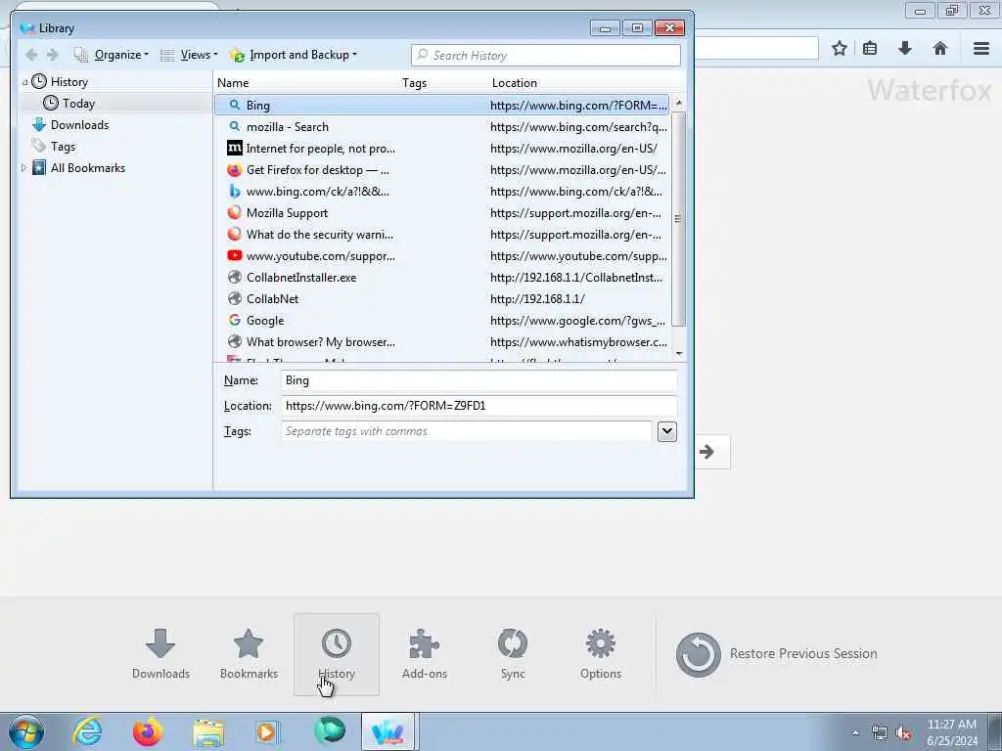
Task: Select the 'mozilla - Search' entry
Action: (x=441, y=127)
